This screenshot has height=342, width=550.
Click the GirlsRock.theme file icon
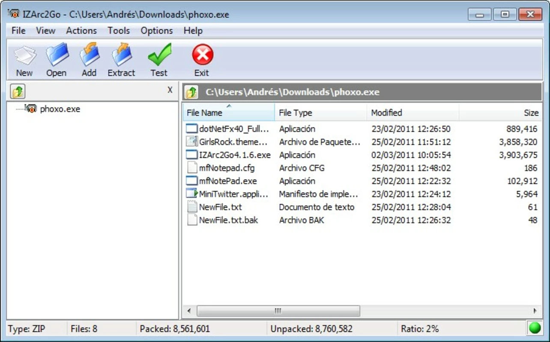point(192,142)
